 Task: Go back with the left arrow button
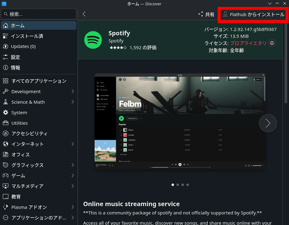[x=84, y=14]
